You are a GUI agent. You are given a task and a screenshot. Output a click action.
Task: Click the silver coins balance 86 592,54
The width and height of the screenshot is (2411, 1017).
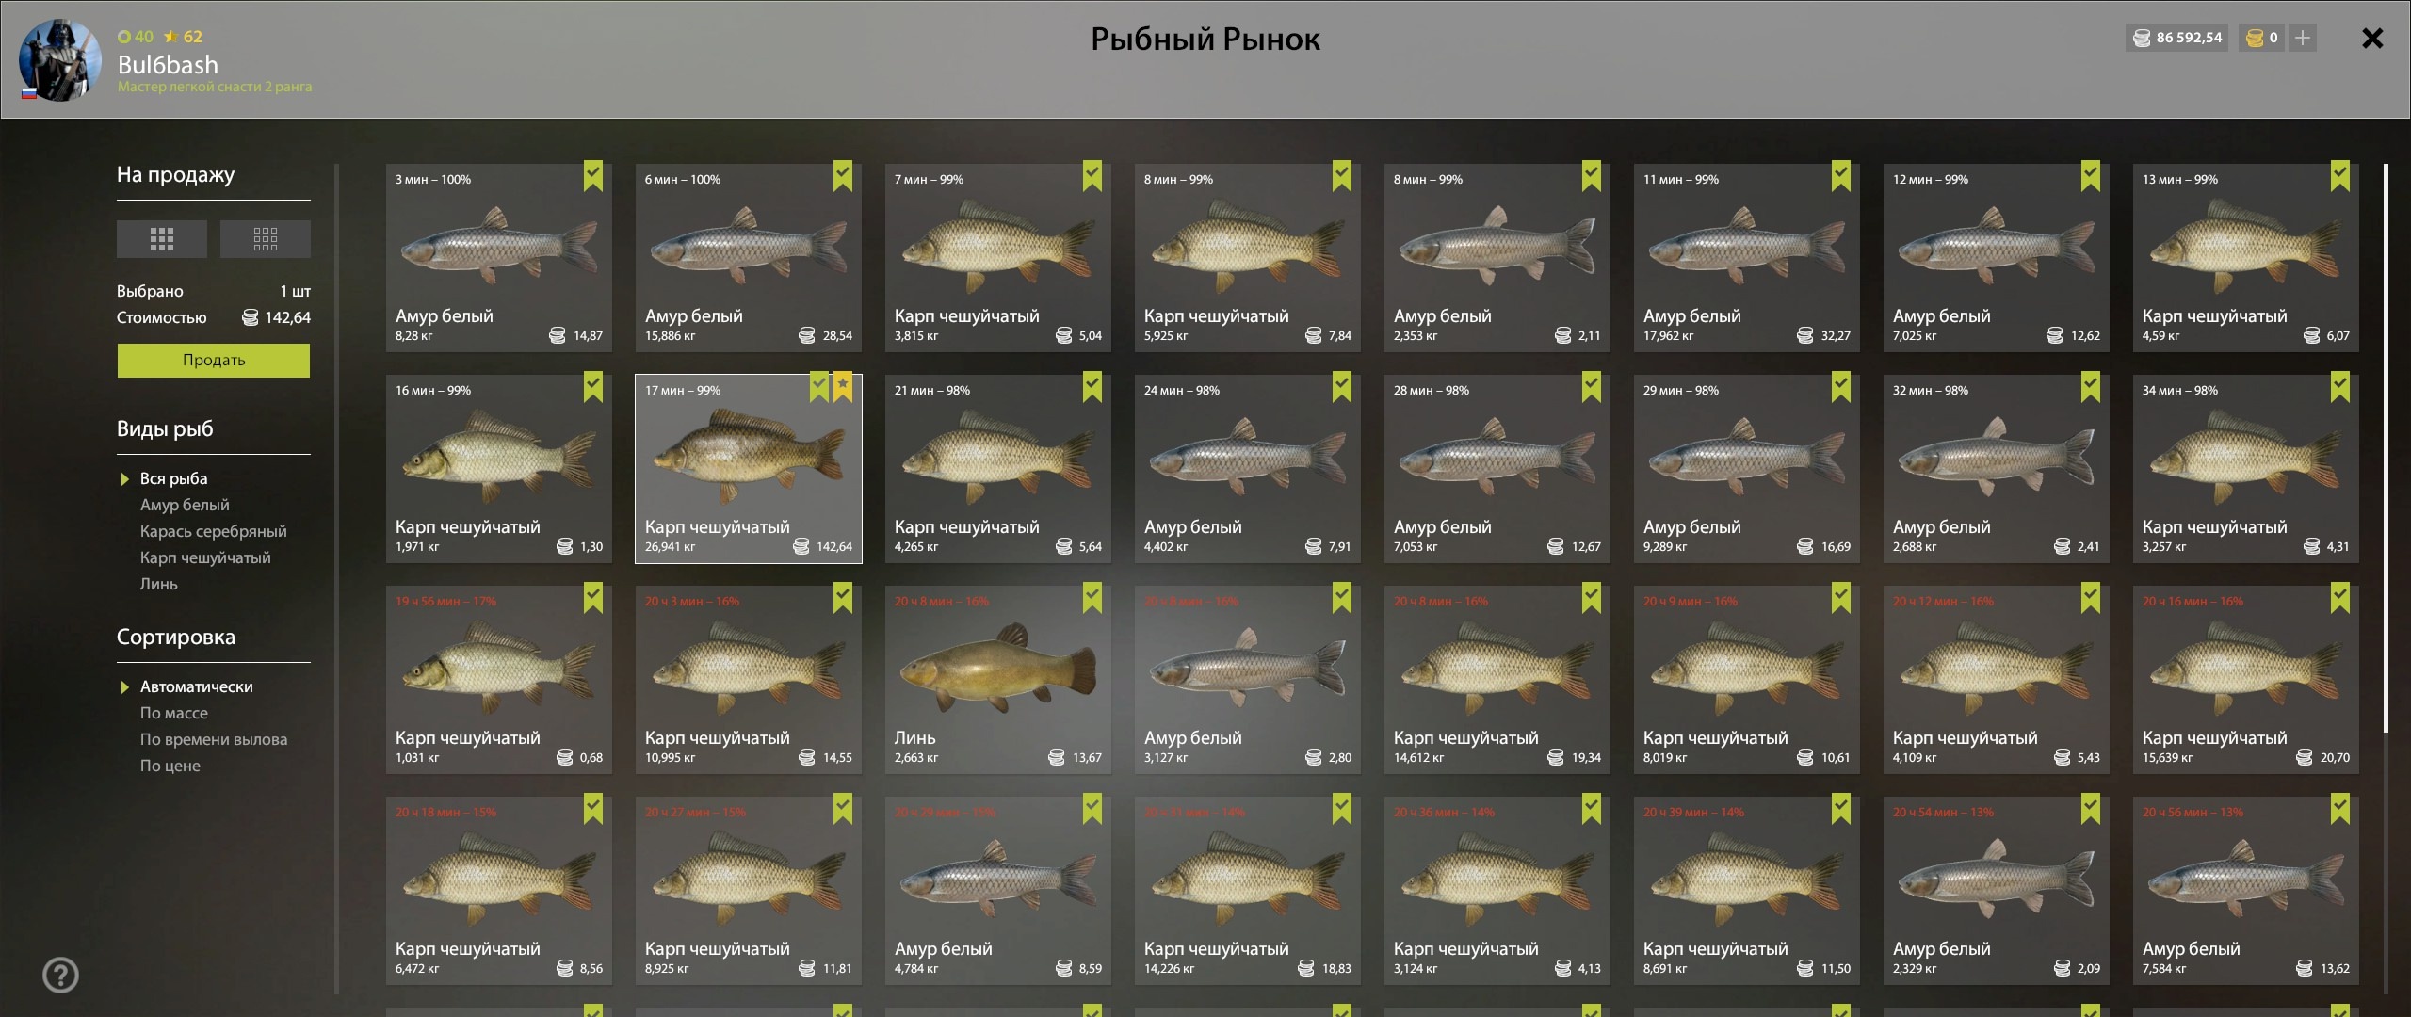tap(2177, 38)
